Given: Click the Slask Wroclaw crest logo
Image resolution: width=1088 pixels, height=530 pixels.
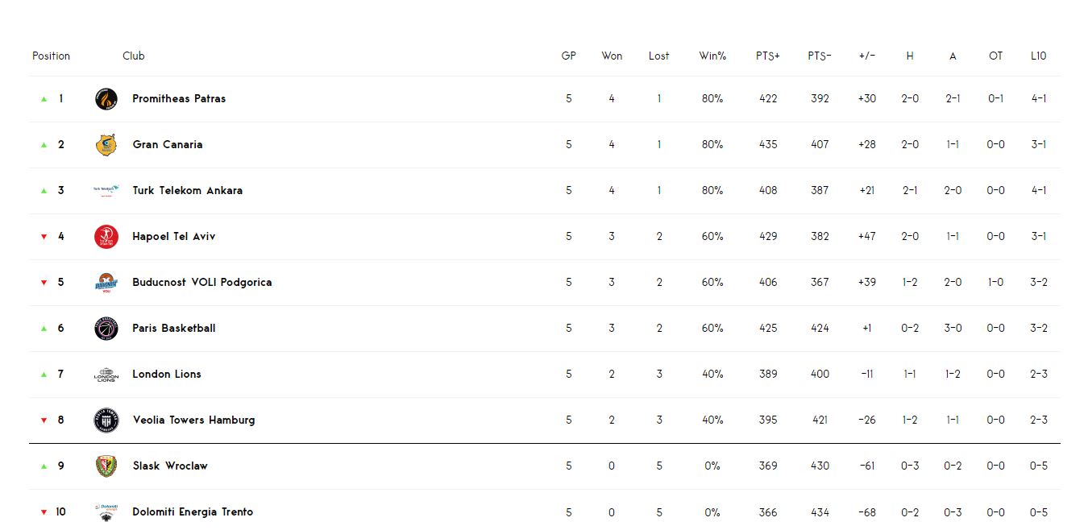Looking at the screenshot, I should (106, 466).
